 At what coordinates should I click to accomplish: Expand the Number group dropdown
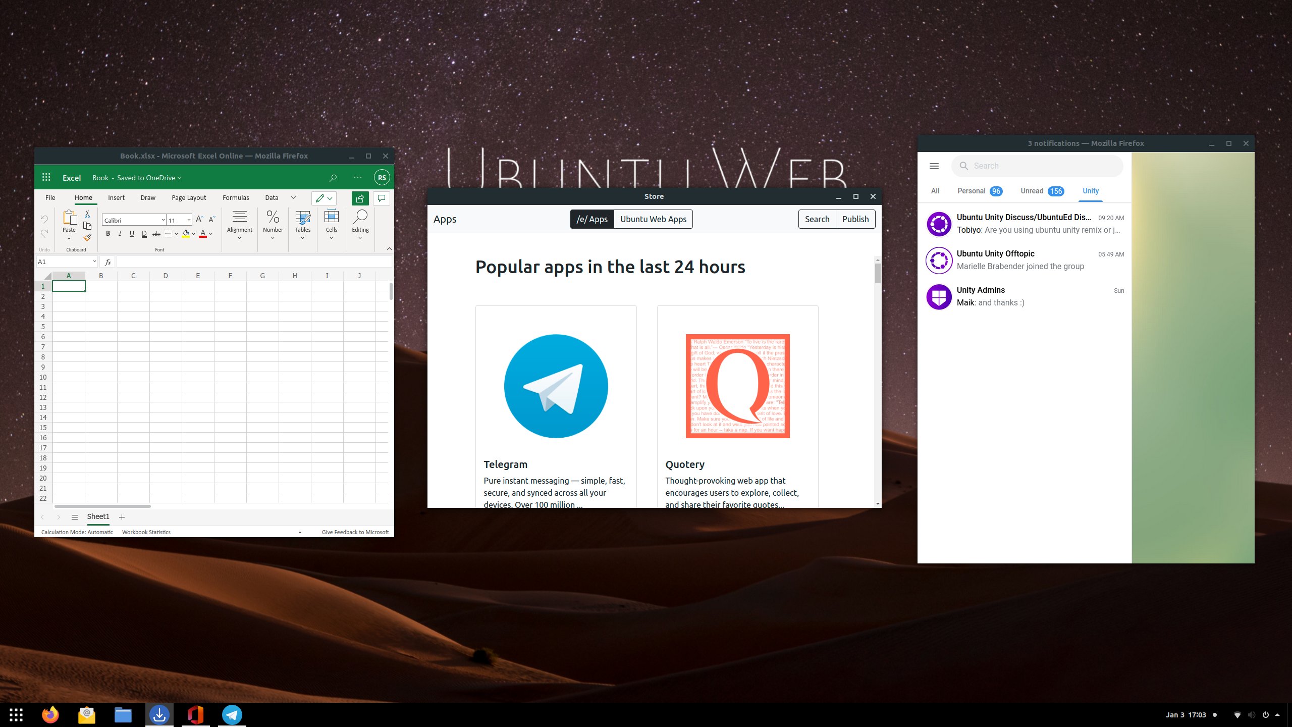pyautogui.click(x=273, y=238)
